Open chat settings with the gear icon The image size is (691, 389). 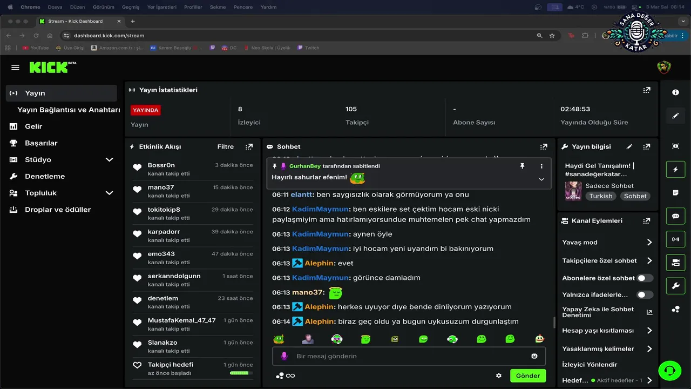pos(499,375)
